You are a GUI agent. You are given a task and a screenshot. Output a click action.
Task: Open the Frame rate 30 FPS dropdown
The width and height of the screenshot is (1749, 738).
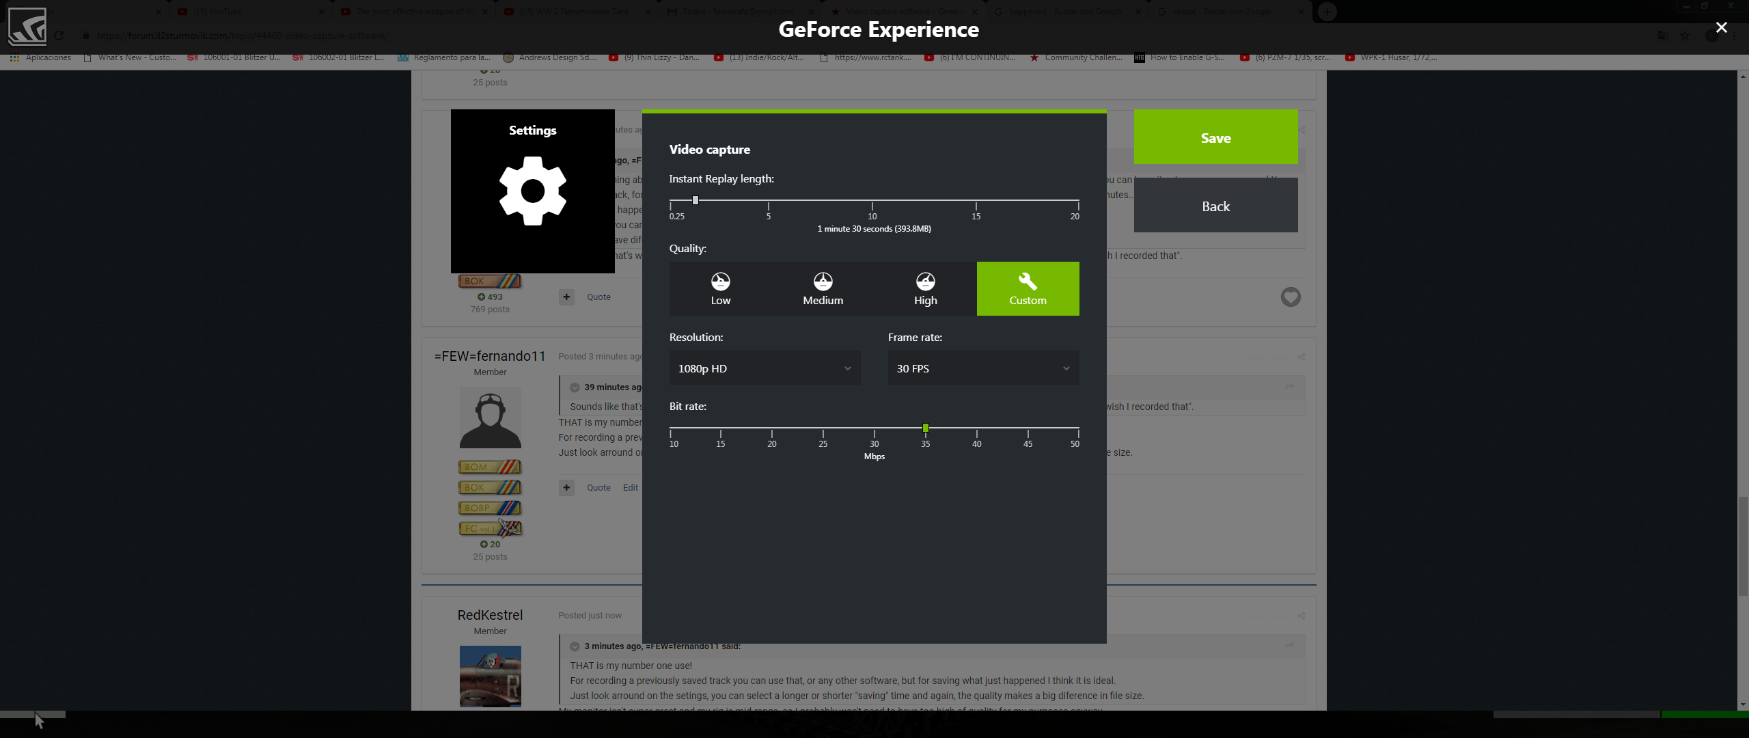tap(983, 368)
